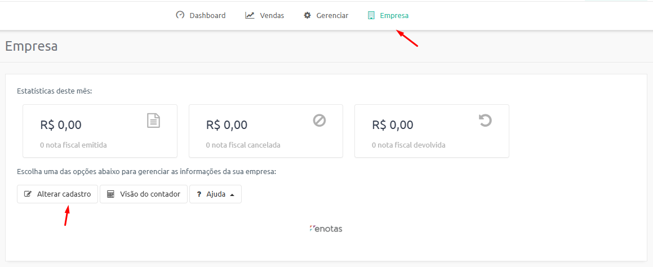Click the Vendas line chart icon
653x267 pixels.
tap(250, 15)
